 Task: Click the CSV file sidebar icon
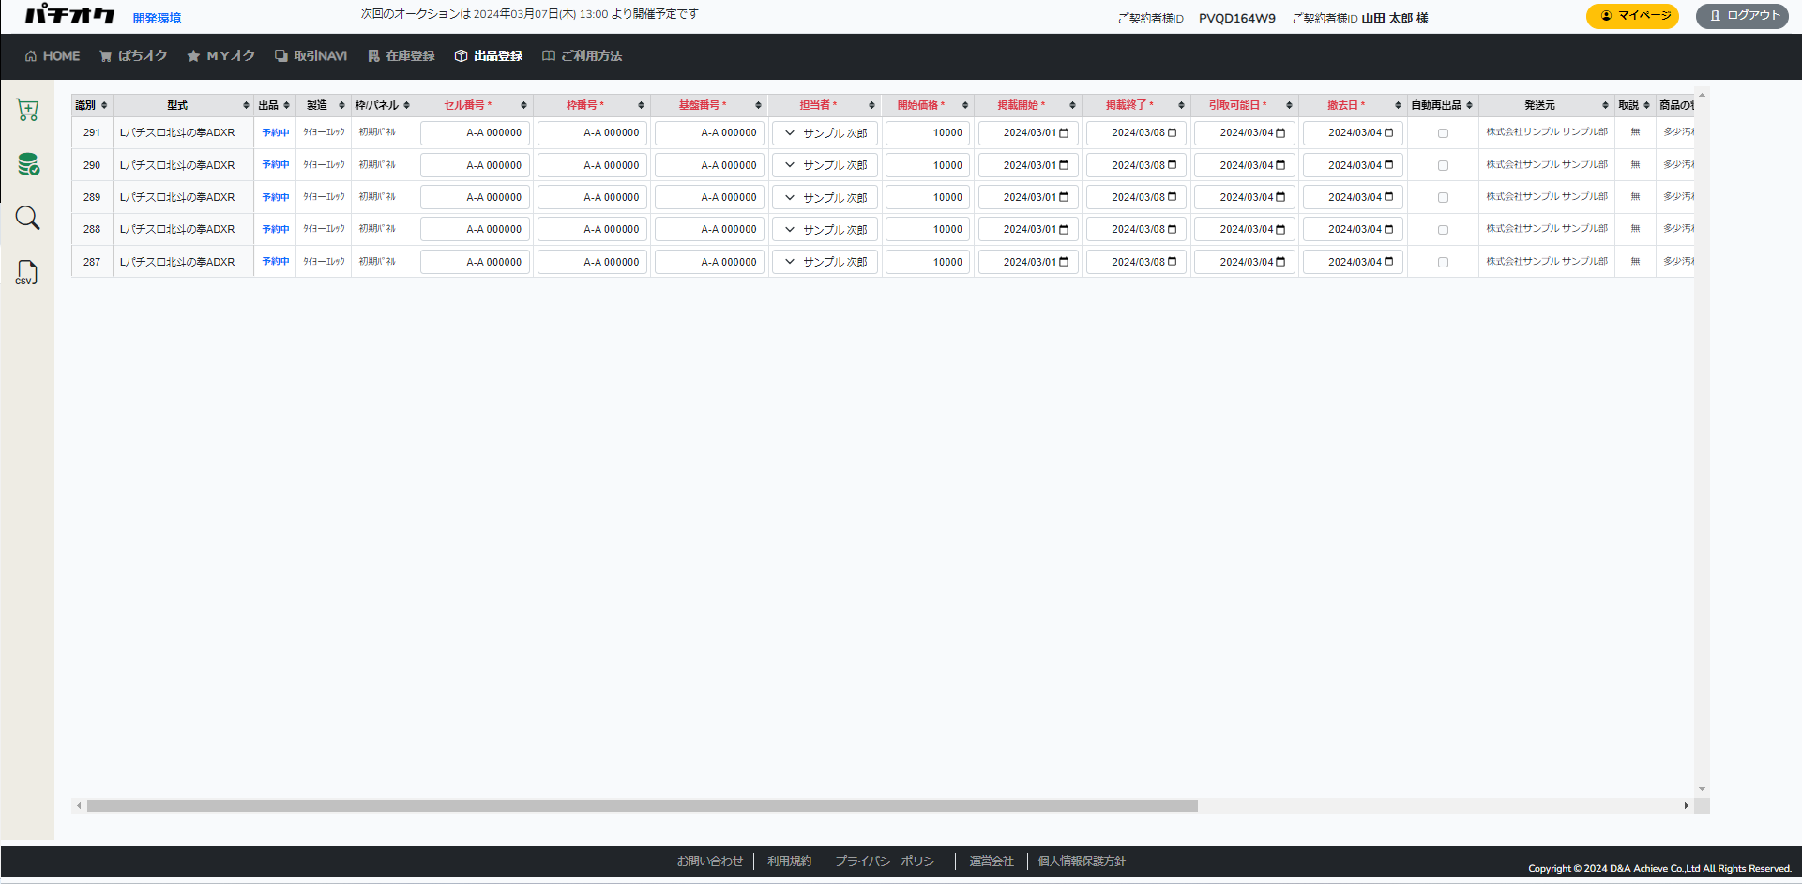point(26,273)
